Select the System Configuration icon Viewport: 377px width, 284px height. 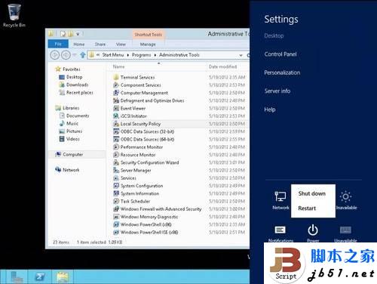tap(116, 186)
